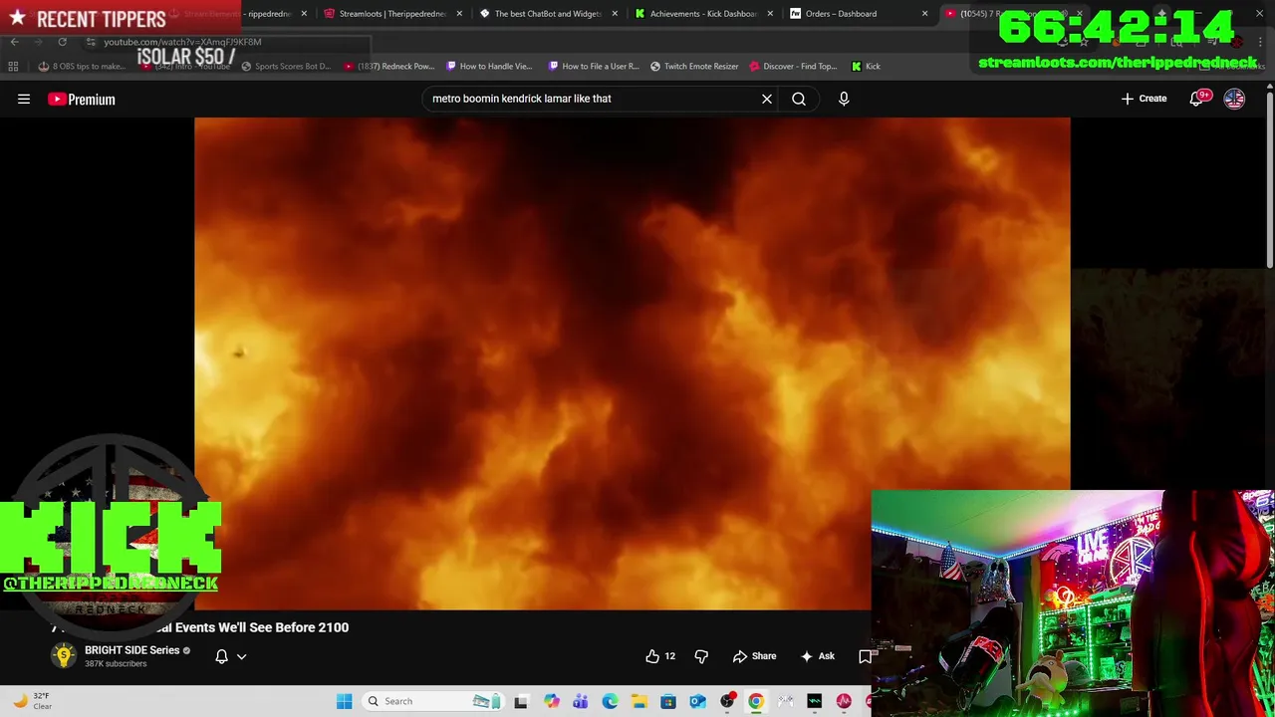The height and width of the screenshot is (717, 1275).
Task: Launch Copilot from the taskbar
Action: pos(552,701)
